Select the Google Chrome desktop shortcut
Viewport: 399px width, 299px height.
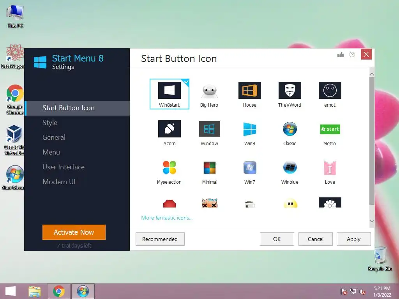tap(15, 100)
